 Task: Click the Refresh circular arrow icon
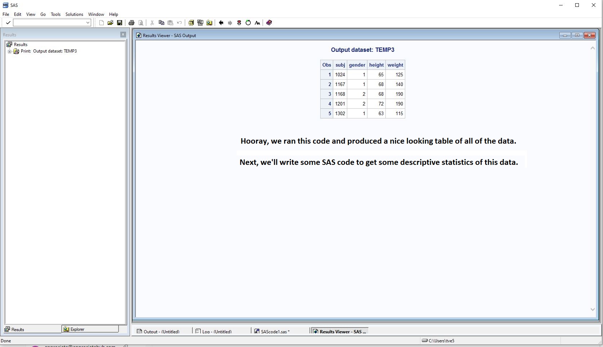[x=248, y=23]
